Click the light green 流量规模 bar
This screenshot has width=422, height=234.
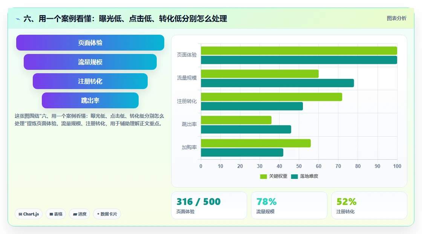[260, 74]
